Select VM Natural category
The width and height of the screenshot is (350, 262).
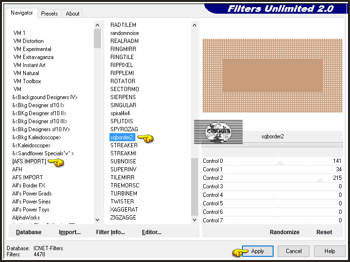(x=26, y=73)
